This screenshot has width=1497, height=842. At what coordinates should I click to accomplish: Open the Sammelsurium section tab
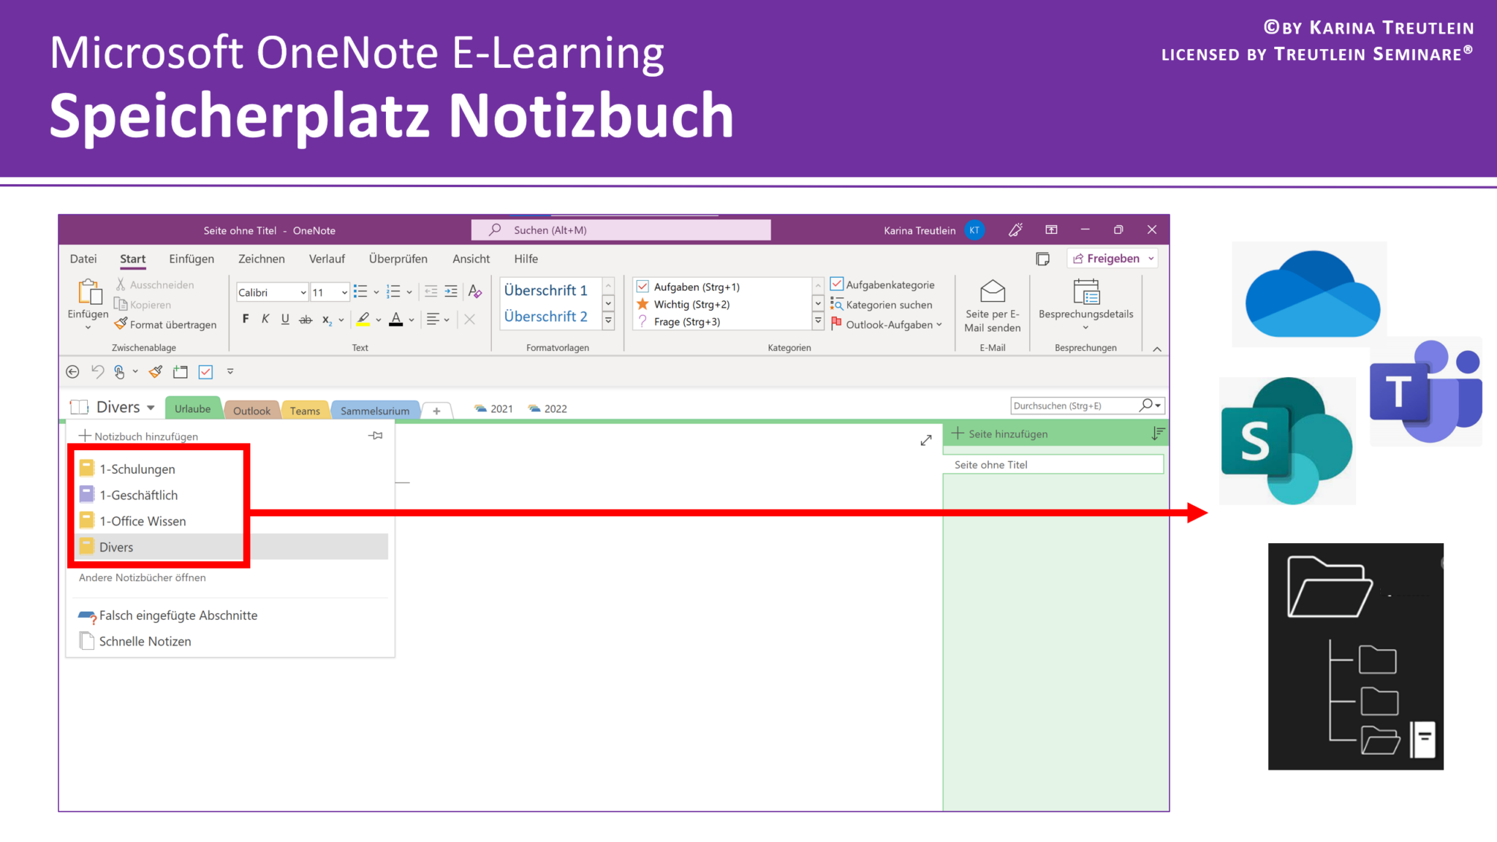tap(375, 409)
